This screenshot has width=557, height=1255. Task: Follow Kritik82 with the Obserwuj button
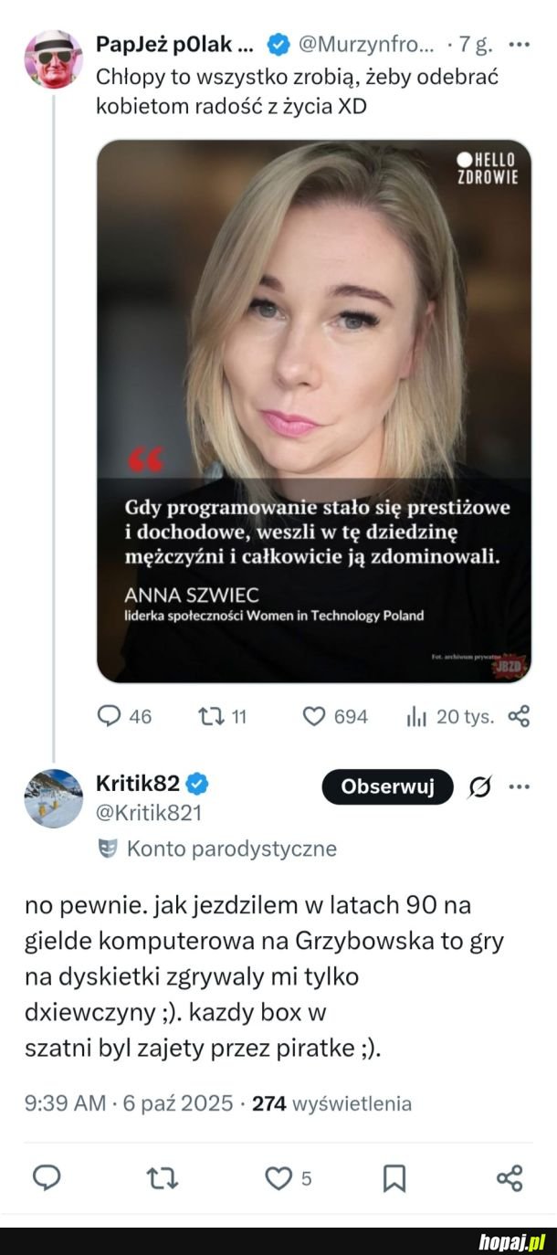tap(387, 786)
